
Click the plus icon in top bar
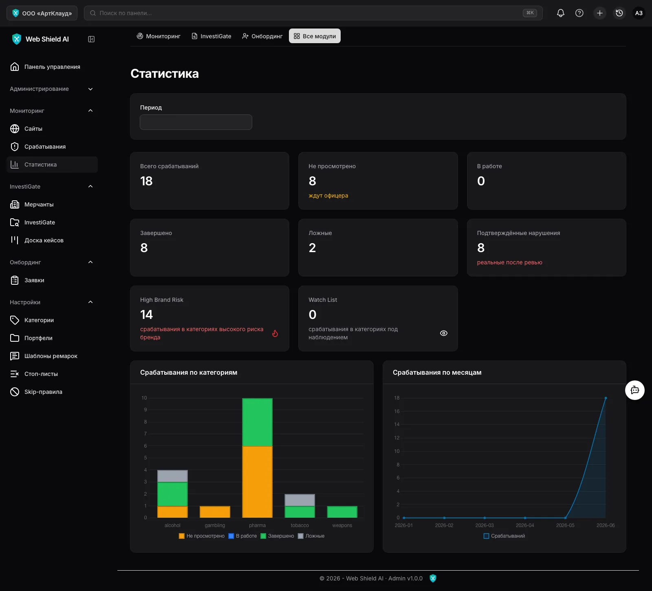coord(600,13)
